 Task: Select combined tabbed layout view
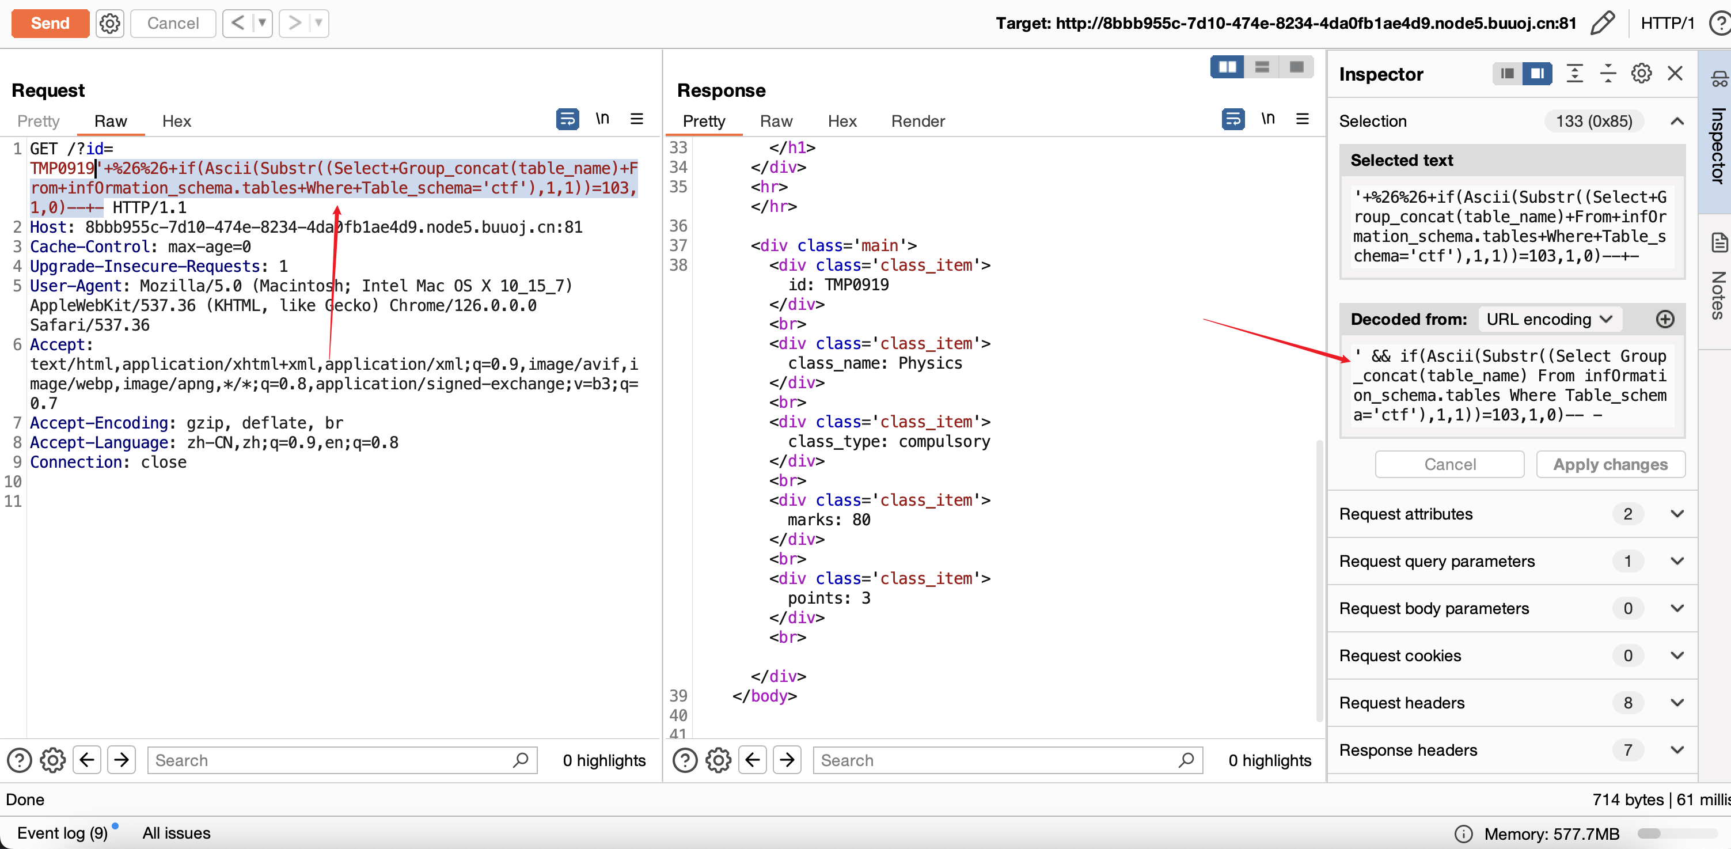coord(1296,67)
